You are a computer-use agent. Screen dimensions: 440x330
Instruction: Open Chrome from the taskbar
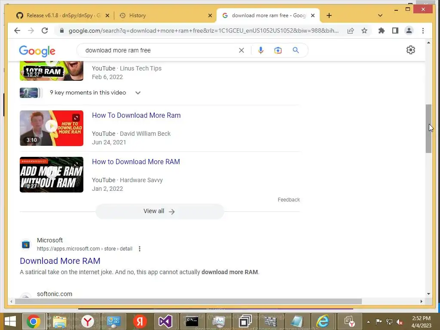pos(34,321)
